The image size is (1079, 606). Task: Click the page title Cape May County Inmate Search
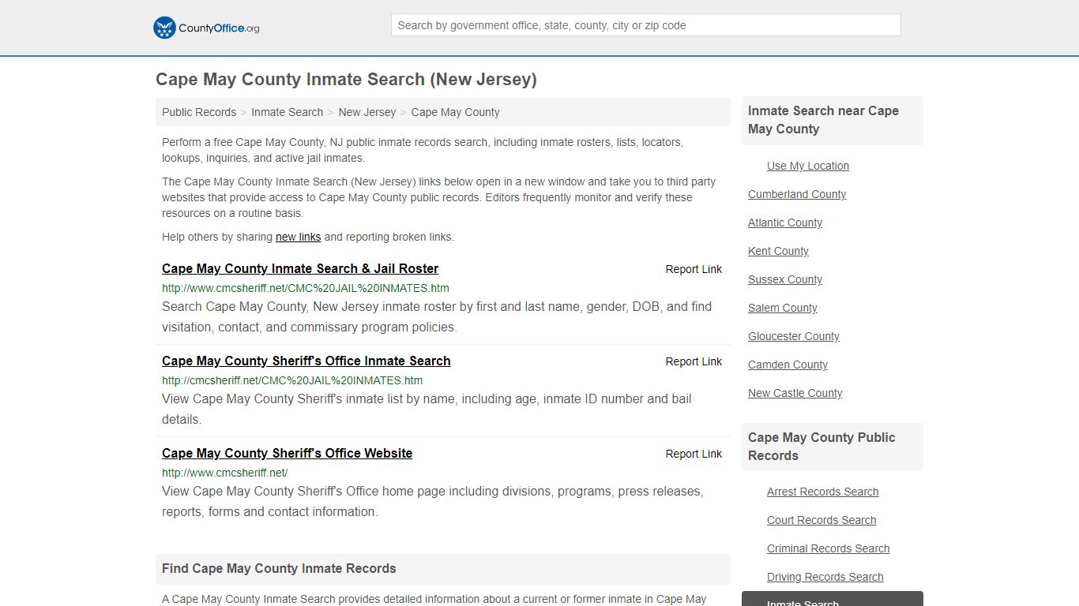346,80
